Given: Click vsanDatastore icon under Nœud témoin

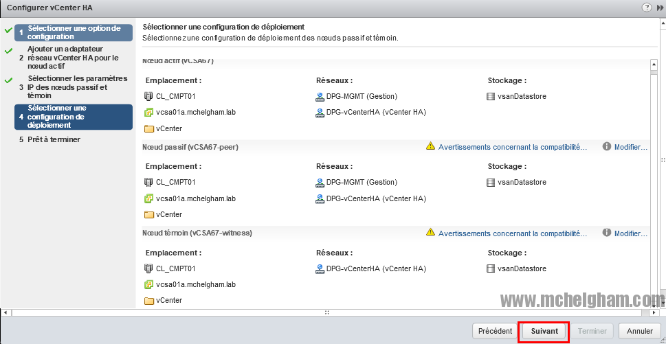Looking at the screenshot, I should coord(491,268).
